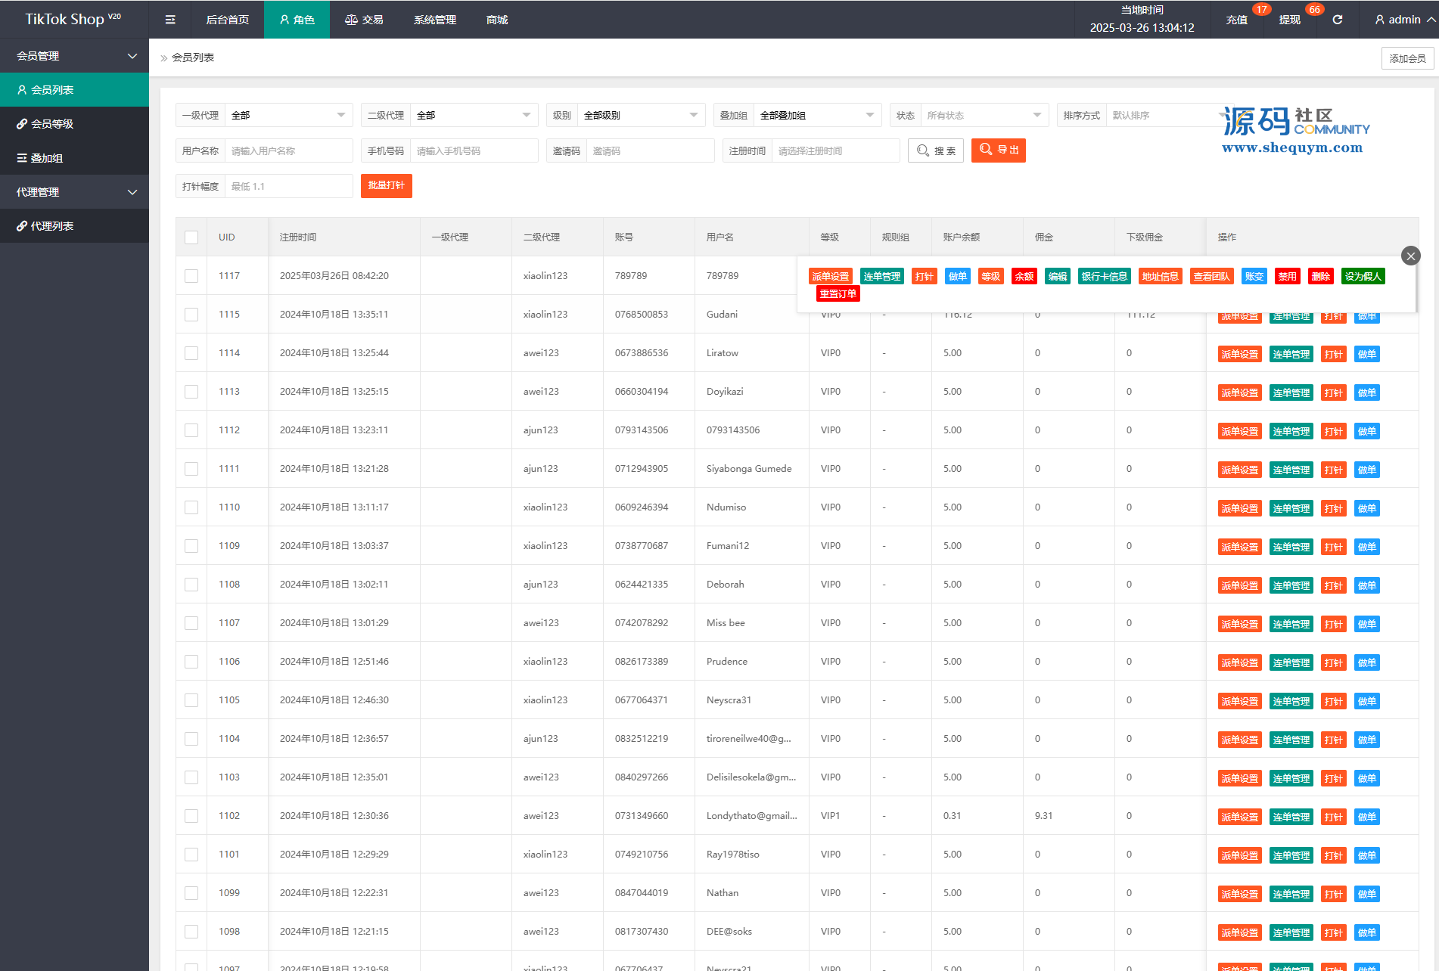Viewport: 1439px width, 971px height.
Task: Click the orange export button
Action: point(998,150)
